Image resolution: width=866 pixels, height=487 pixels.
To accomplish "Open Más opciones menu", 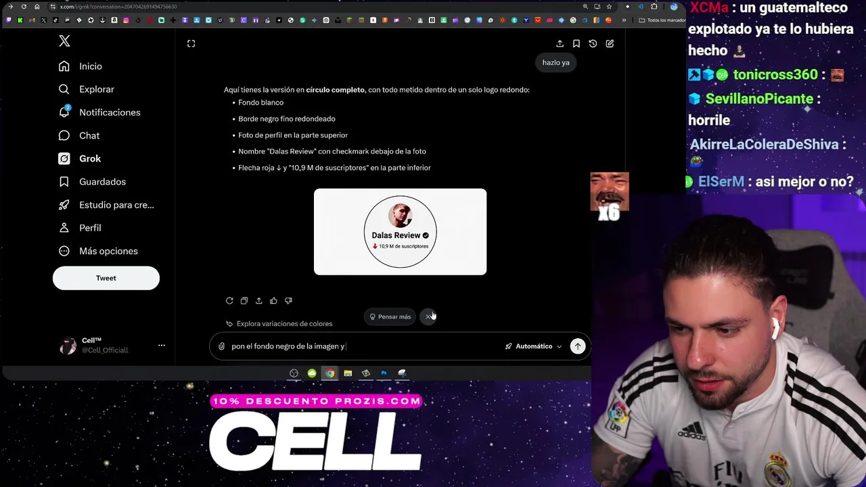I will [x=98, y=251].
